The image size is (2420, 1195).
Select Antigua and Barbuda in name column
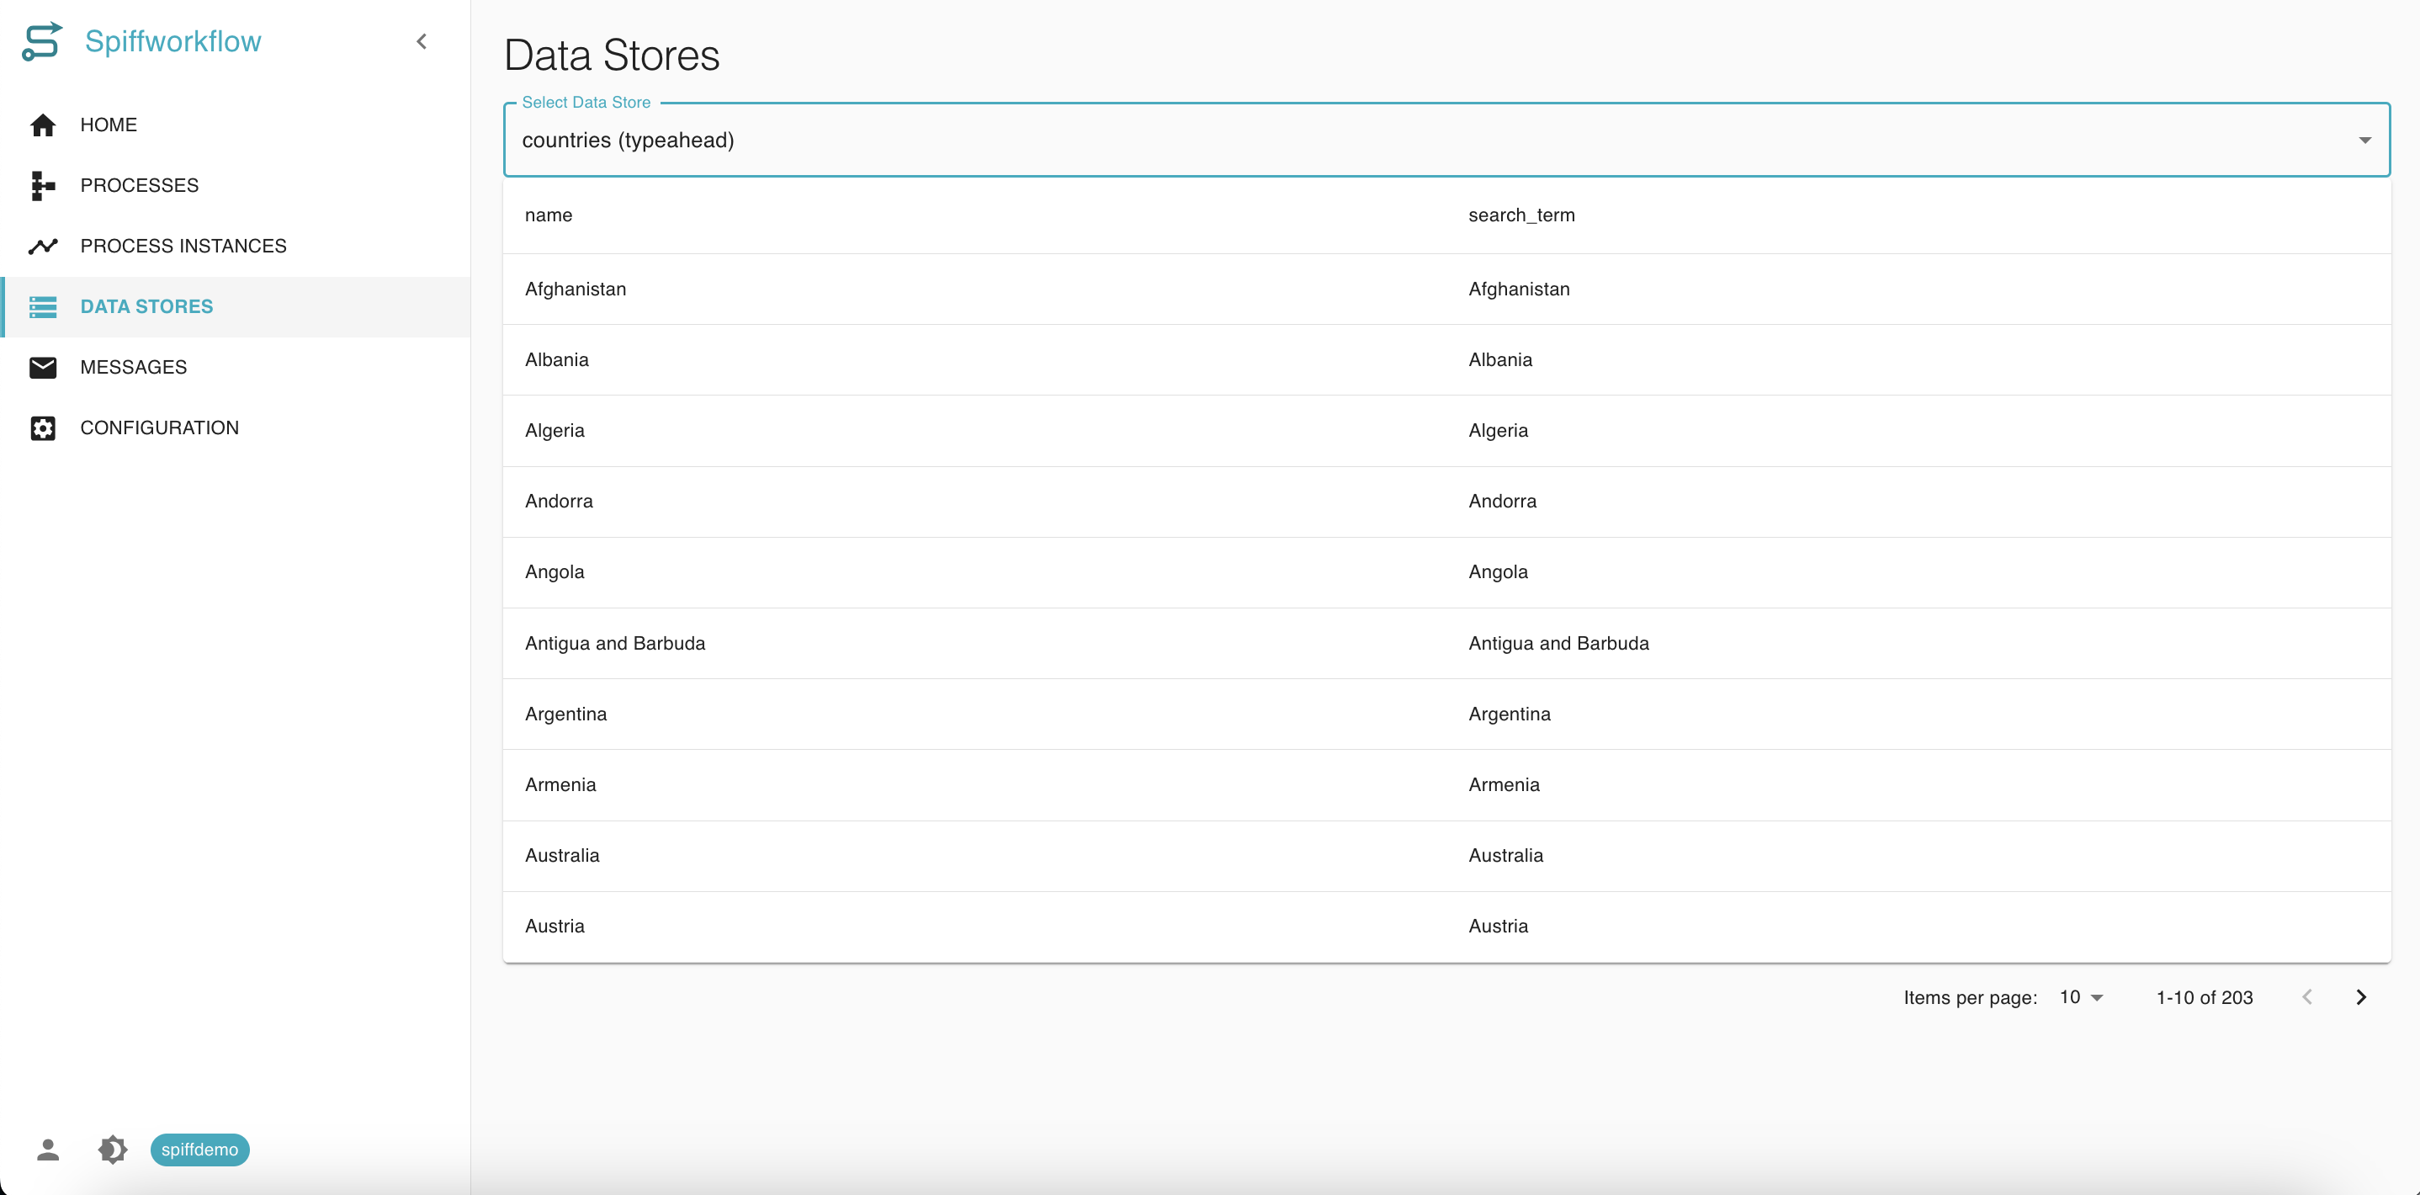pyautogui.click(x=614, y=644)
